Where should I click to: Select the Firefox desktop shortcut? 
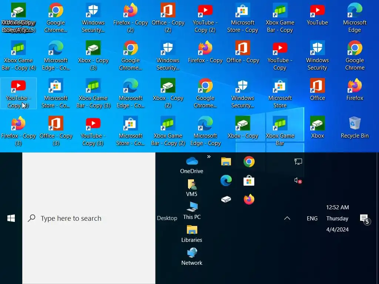[355, 89]
